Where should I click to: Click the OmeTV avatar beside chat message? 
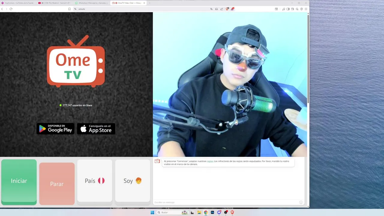[x=157, y=161]
